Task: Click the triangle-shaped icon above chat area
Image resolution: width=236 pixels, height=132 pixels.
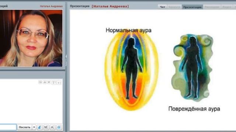Action: tap(45, 82)
